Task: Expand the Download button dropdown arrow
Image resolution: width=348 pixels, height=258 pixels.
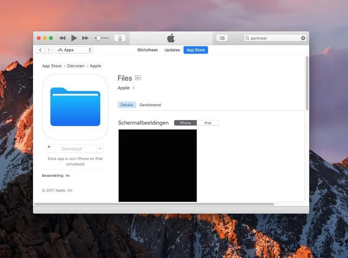Action: (100, 149)
